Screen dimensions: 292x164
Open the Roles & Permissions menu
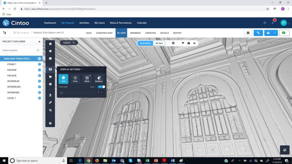tap(121, 23)
